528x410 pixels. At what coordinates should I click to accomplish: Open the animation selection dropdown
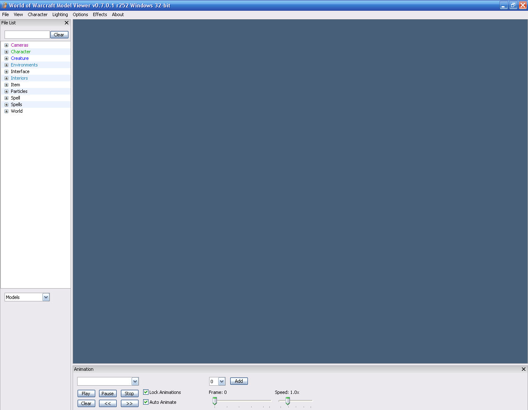[135, 381]
